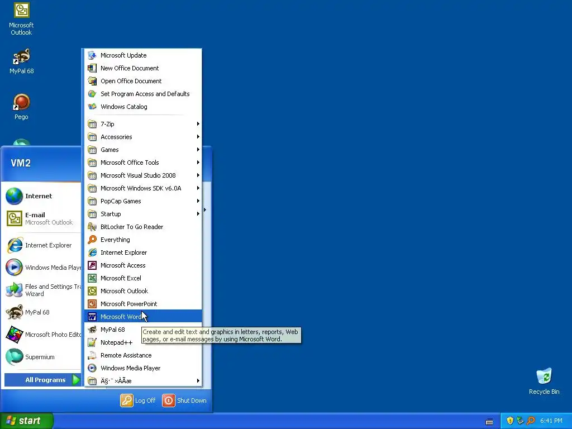
Task: Select the Recycle Bin desktop icon
Action: pyautogui.click(x=544, y=381)
